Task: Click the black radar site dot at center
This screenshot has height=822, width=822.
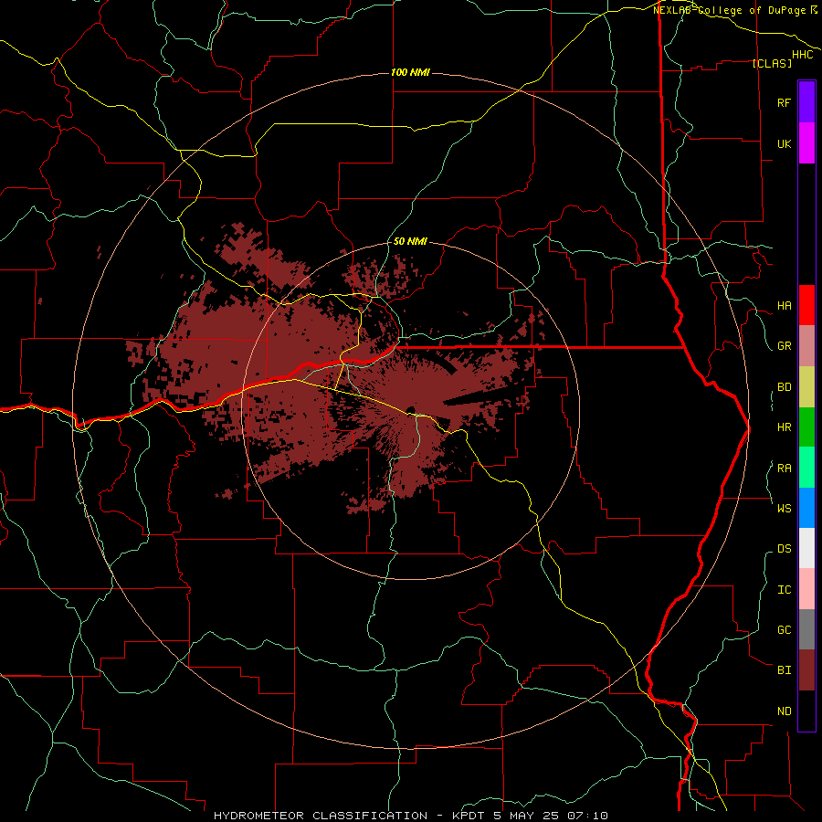Action: (x=410, y=409)
